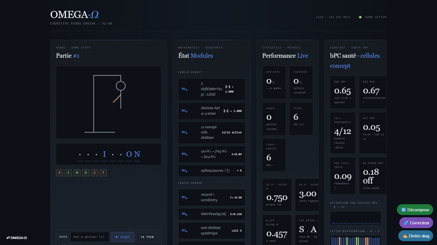Open the Décompose tool
Image resolution: width=437 pixels, height=245 pixels.
pos(415,210)
